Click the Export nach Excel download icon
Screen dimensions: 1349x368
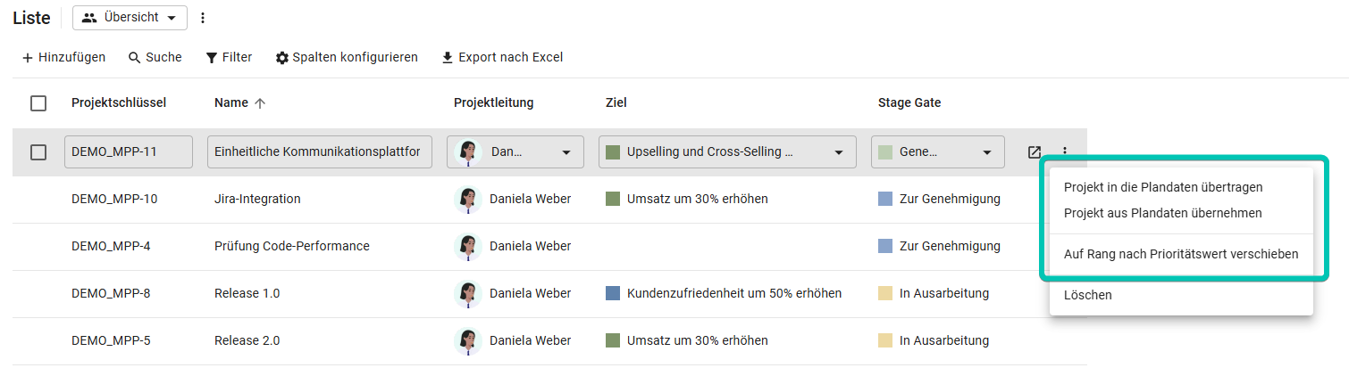tap(448, 58)
